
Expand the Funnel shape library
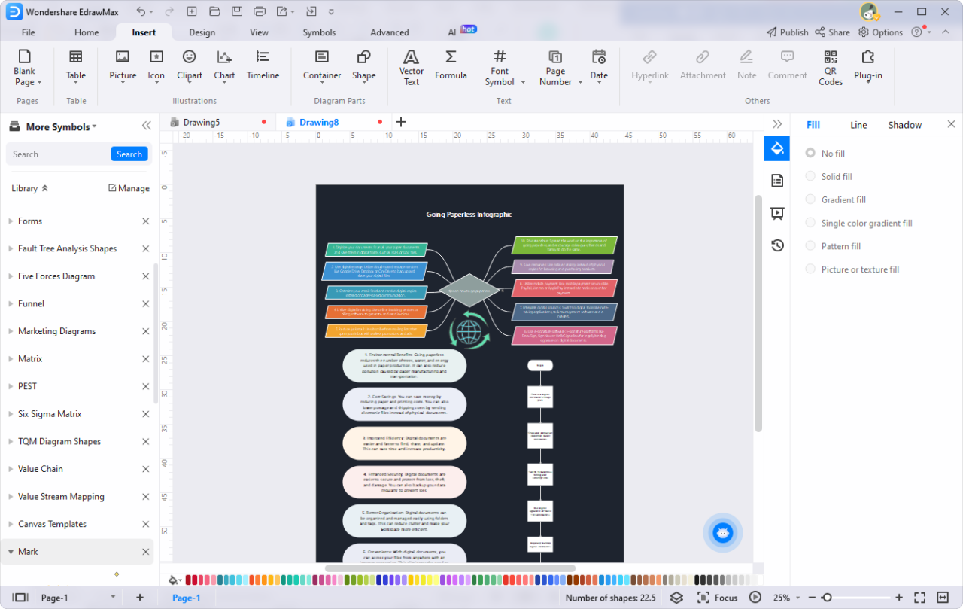click(32, 303)
